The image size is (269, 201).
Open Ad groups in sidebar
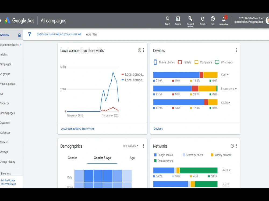click(x=5, y=74)
